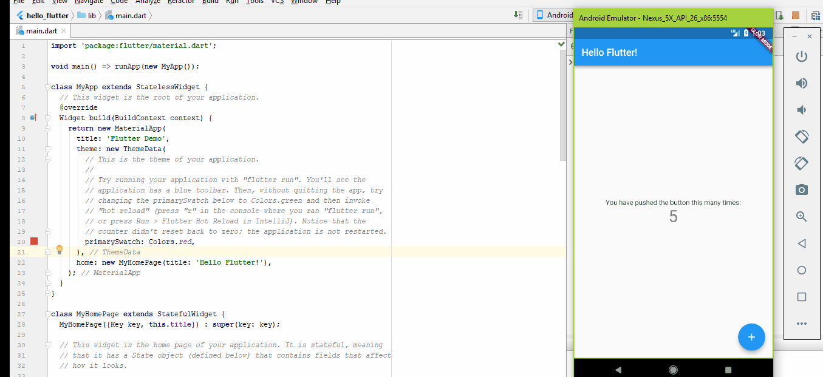Rotate the emulator right
Image resolution: width=823 pixels, height=377 pixels.
click(x=802, y=163)
